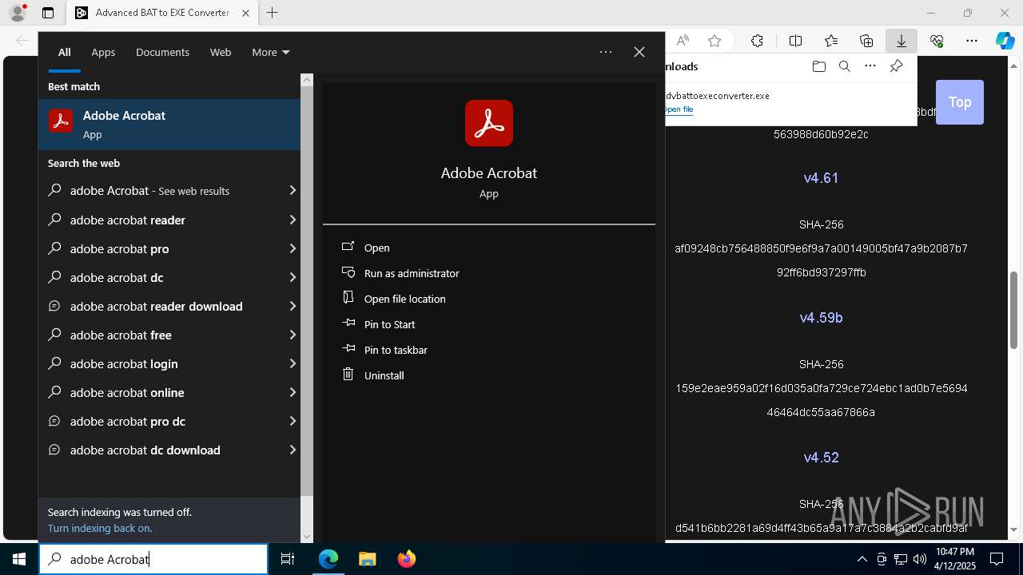Viewport: 1023px width, 575px height.
Task: Open v4.61 version link
Action: [x=821, y=178]
